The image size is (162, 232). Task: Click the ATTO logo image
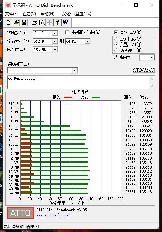(21, 213)
